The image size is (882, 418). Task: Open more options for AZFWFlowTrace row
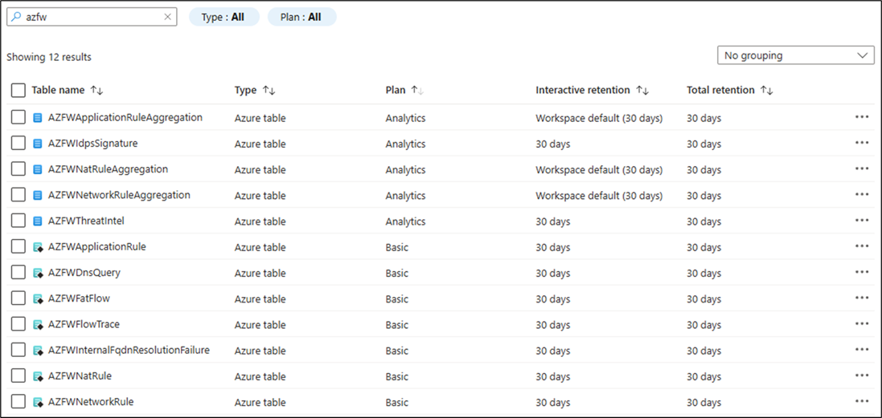tap(862, 324)
